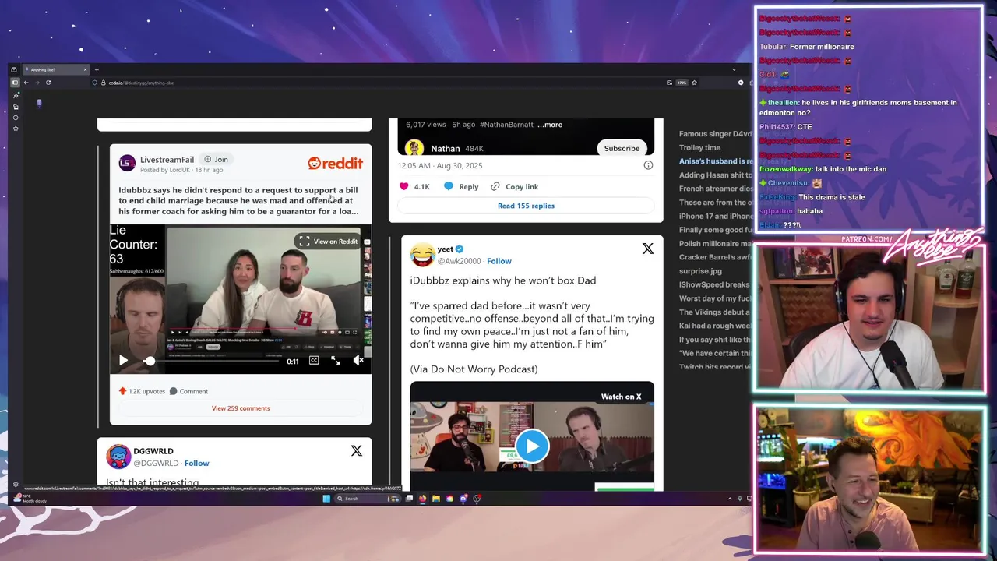Image resolution: width=997 pixels, height=561 pixels.
Task: Click Watch on X video label
Action: coord(621,397)
